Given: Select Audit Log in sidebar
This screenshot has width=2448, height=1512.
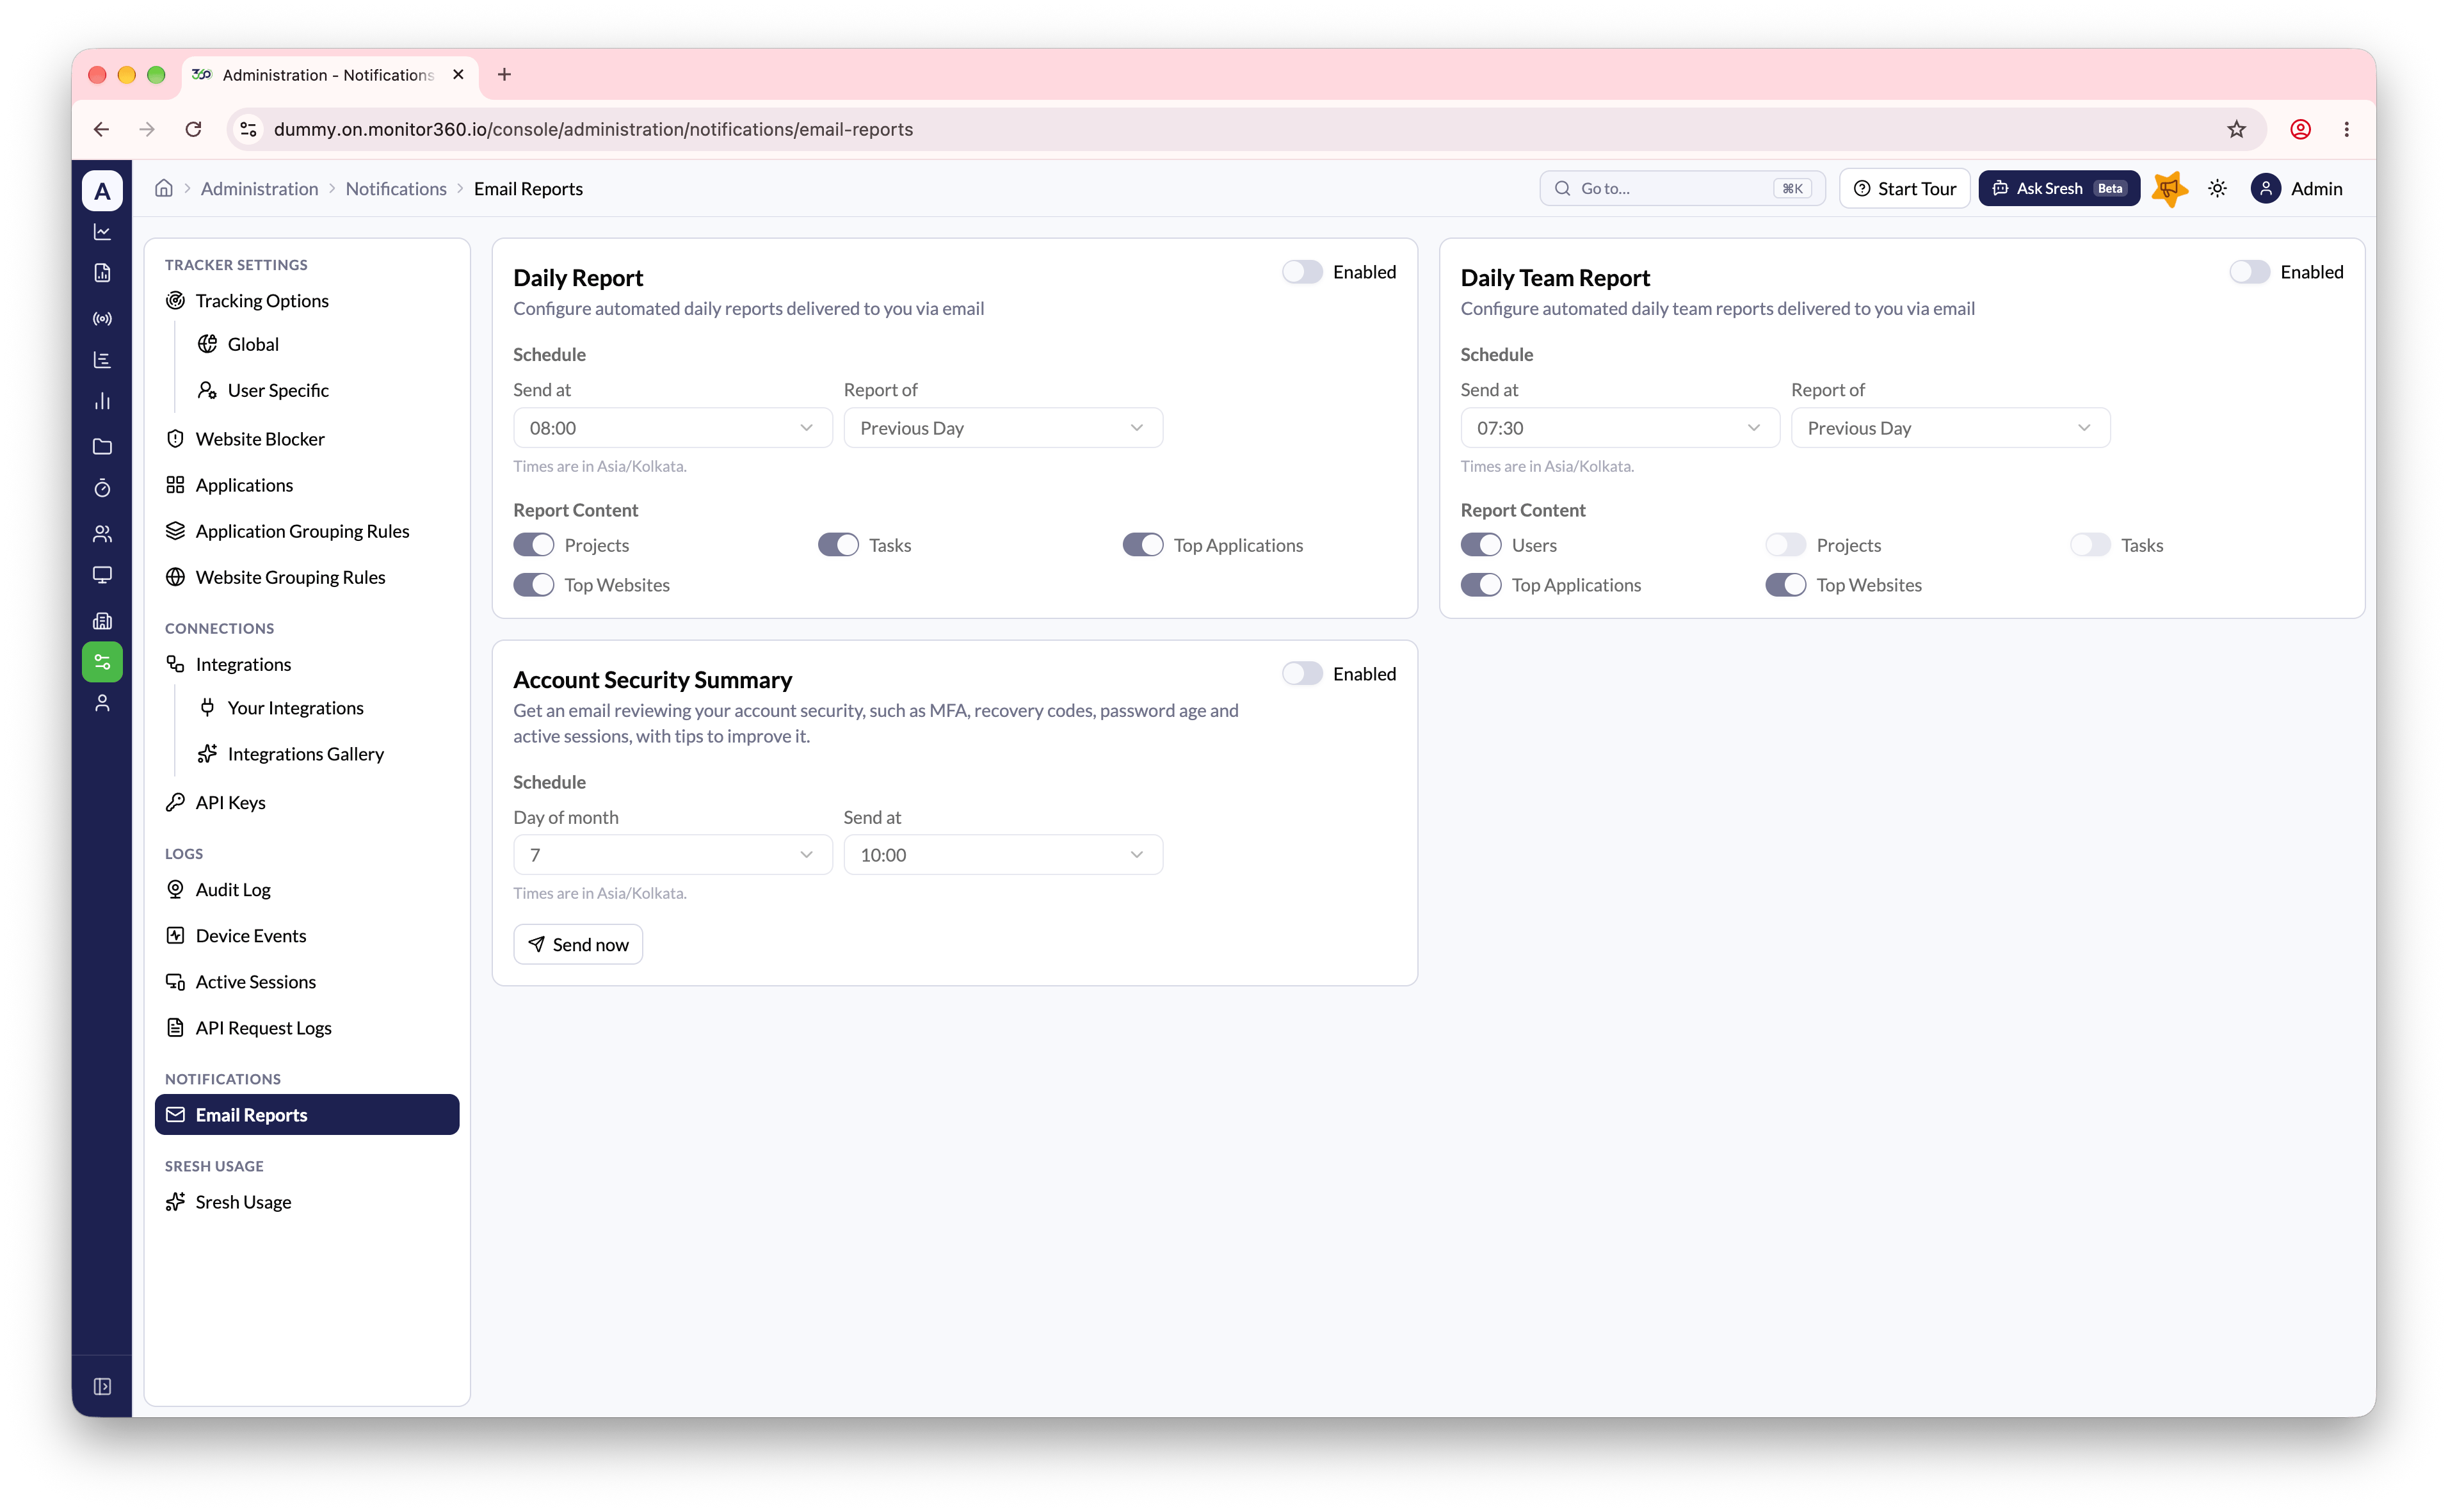Looking at the screenshot, I should coord(307,890).
